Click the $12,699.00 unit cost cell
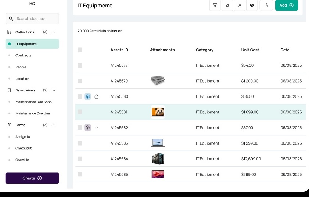 tap(251, 159)
